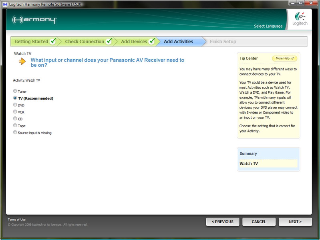The image size is (320, 240).
Task: Choose the TV (Recommended) radio button
Action: click(15, 98)
